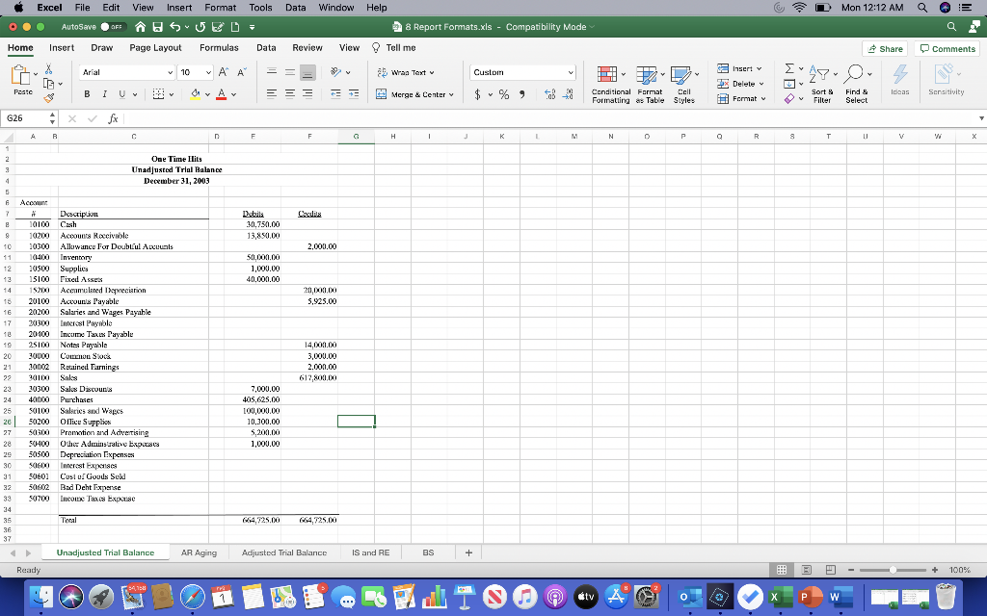Add a new sheet with plus button
This screenshot has height=616, width=987.
point(468,552)
